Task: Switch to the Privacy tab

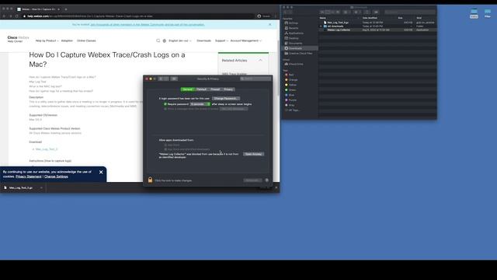Action: 228,89
